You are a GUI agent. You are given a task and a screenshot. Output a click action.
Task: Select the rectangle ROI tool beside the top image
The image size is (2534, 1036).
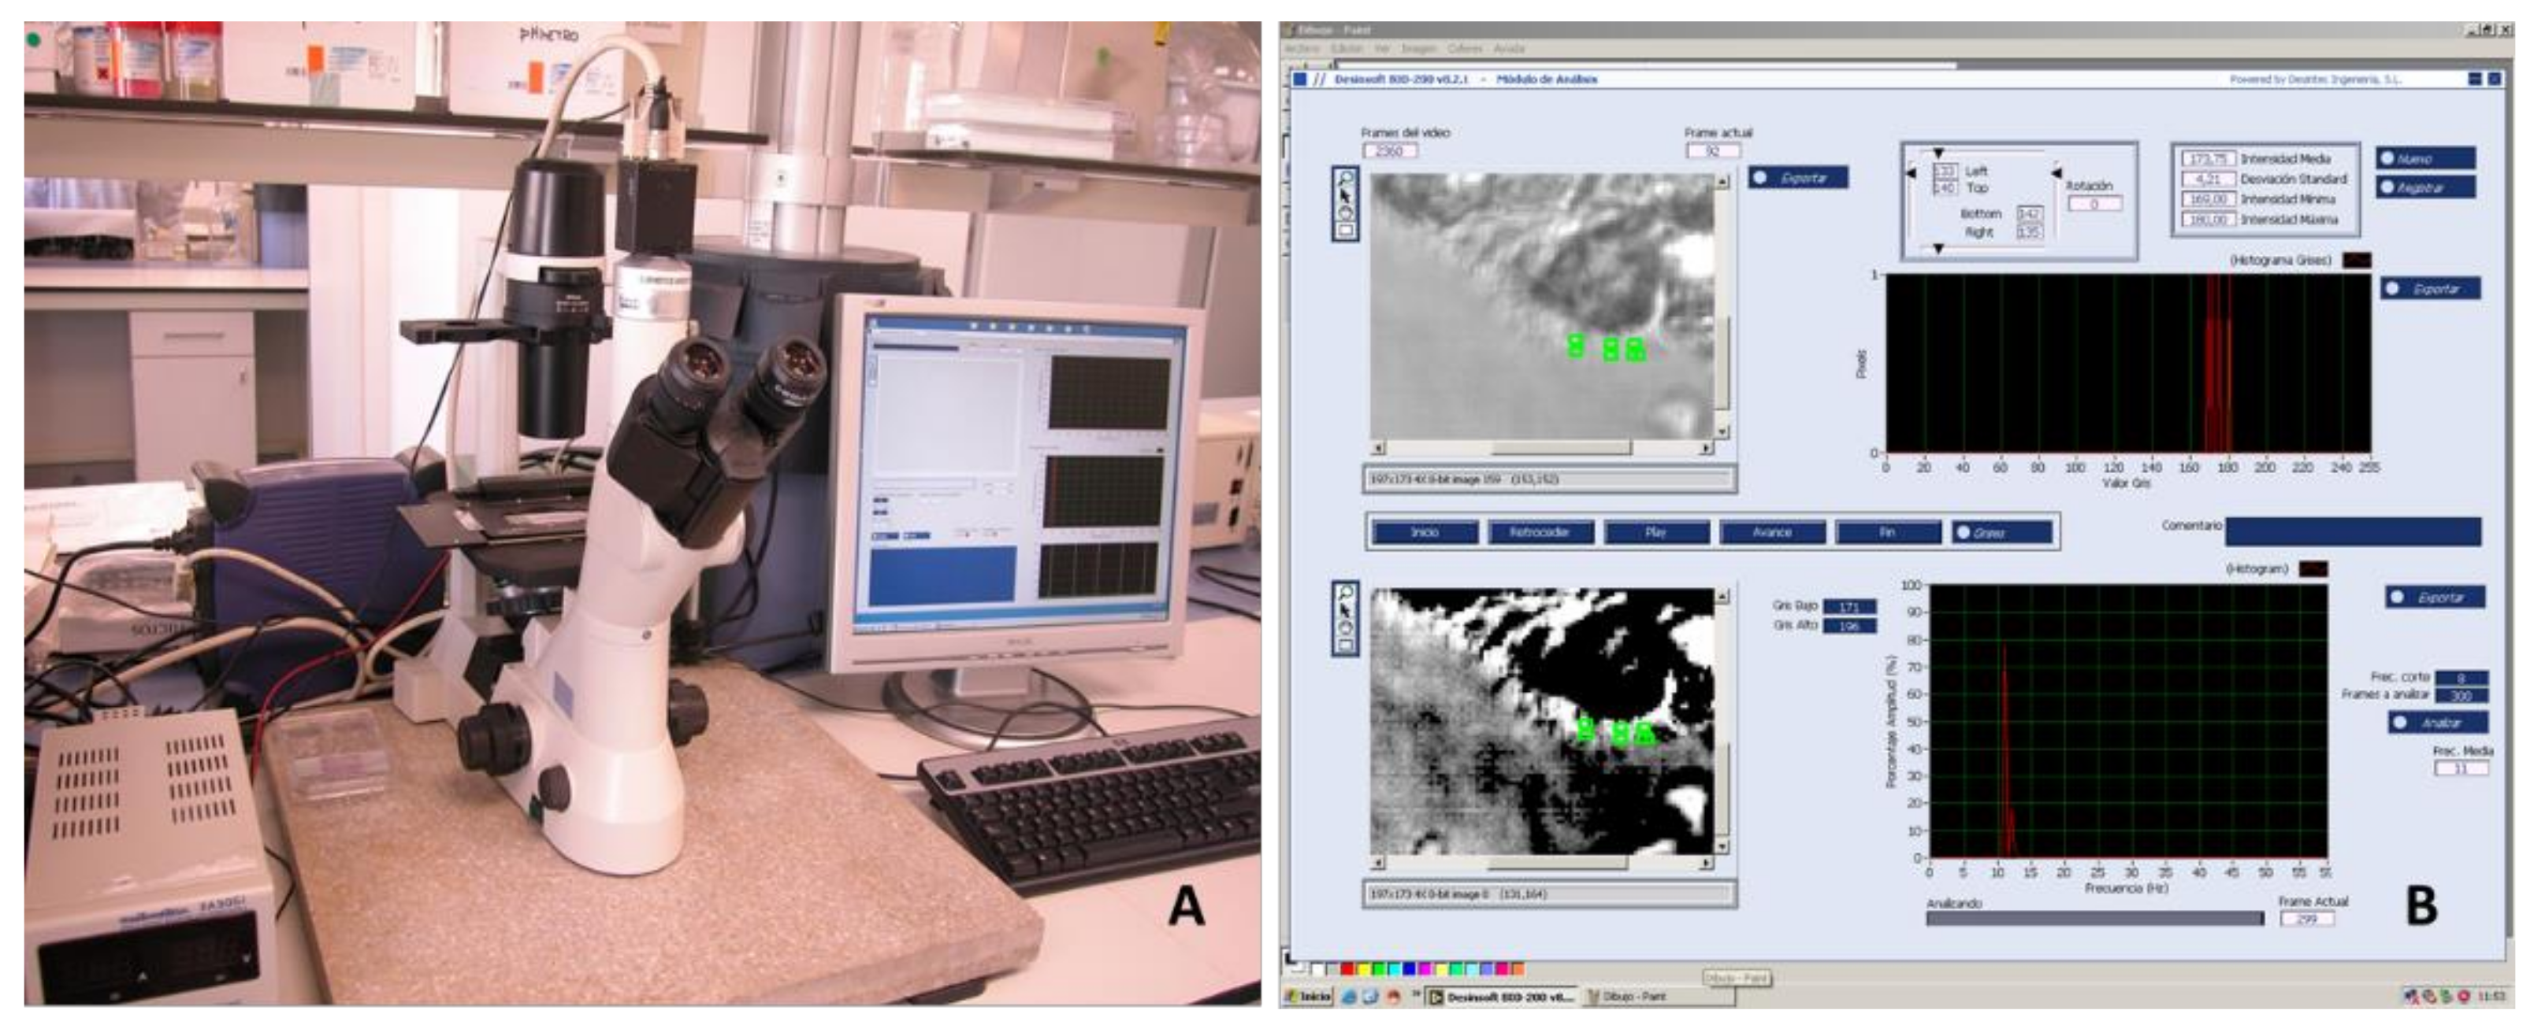(x=1346, y=231)
